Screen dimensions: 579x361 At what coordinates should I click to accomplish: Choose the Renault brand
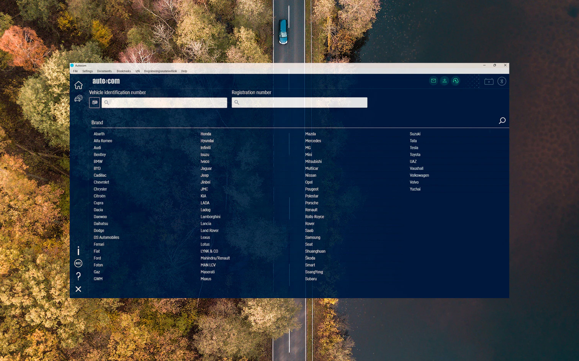pos(311,210)
